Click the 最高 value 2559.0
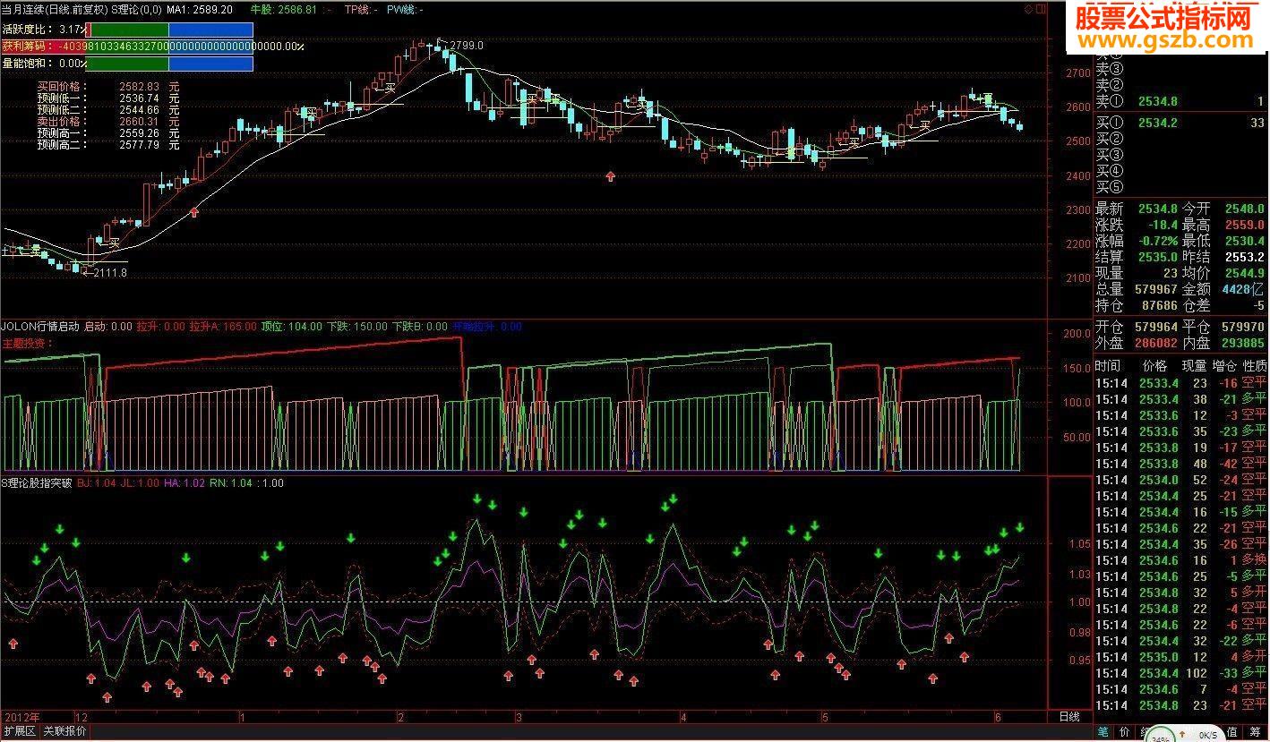The height and width of the screenshot is (742, 1270). [1246, 225]
